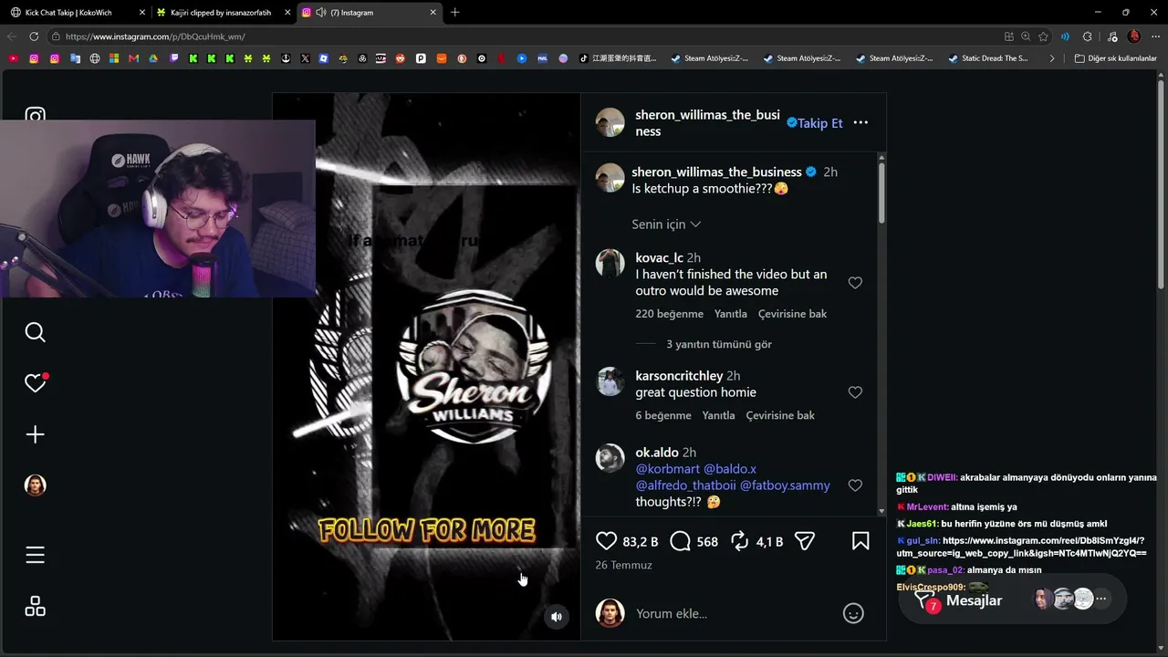Open the X (Twitter) bookmark icon

[305, 58]
